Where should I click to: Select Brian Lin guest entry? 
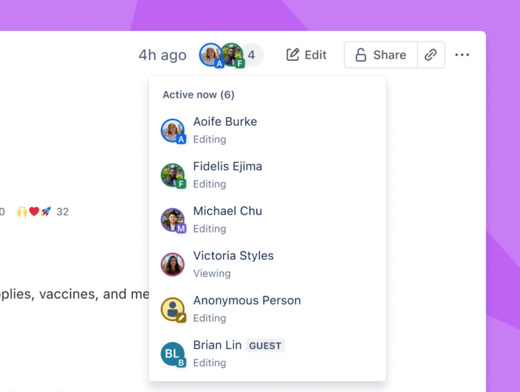pyautogui.click(x=268, y=354)
